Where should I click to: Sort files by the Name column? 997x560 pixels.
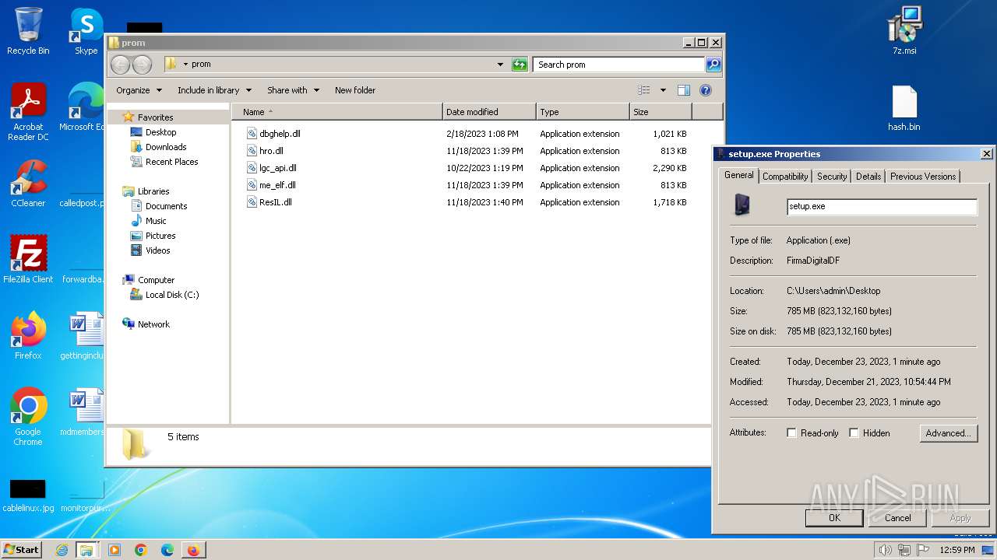click(x=336, y=112)
